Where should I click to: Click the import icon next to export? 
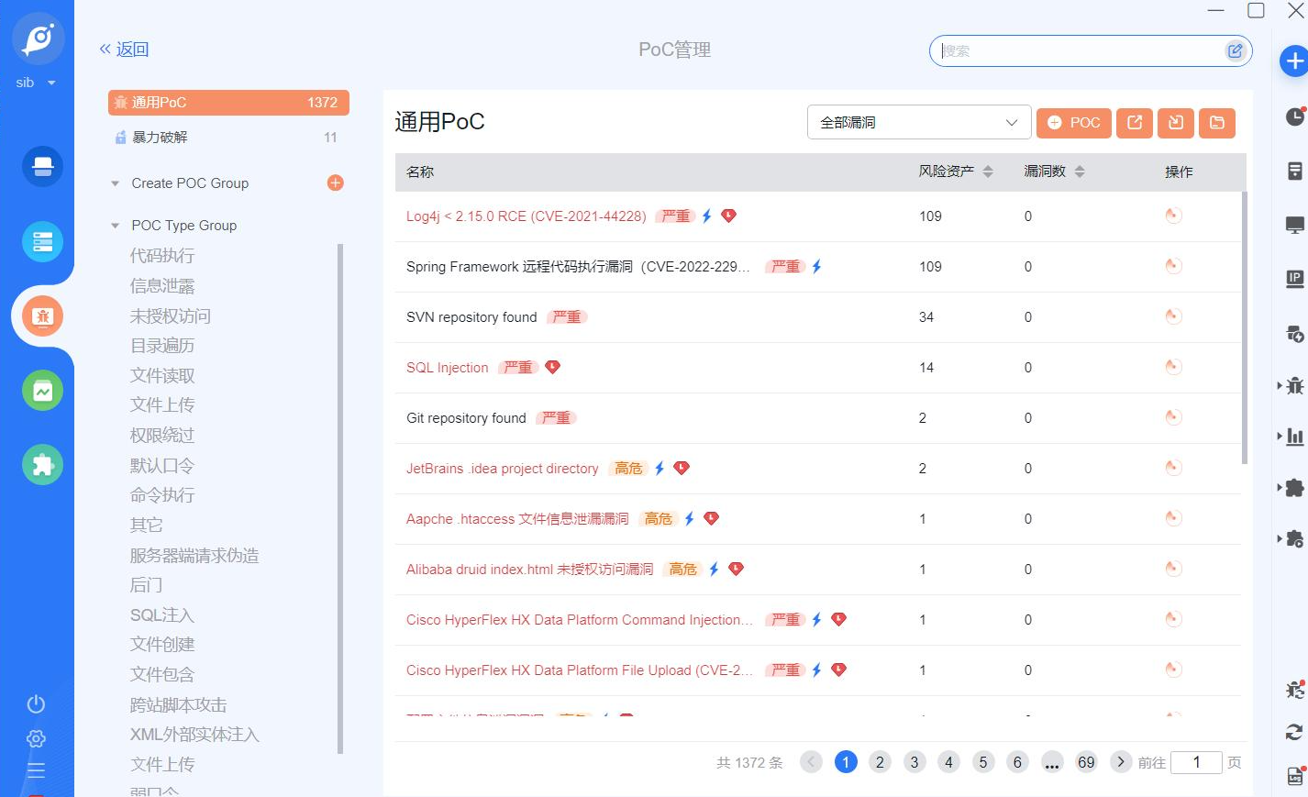tap(1176, 123)
